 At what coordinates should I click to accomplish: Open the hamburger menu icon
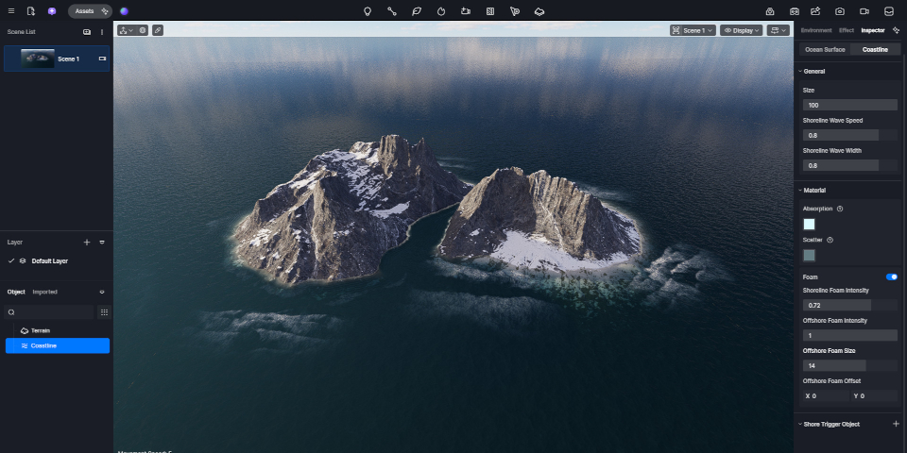9,11
